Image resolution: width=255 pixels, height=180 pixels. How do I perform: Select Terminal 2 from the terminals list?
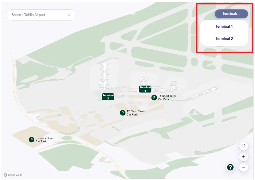(224, 38)
